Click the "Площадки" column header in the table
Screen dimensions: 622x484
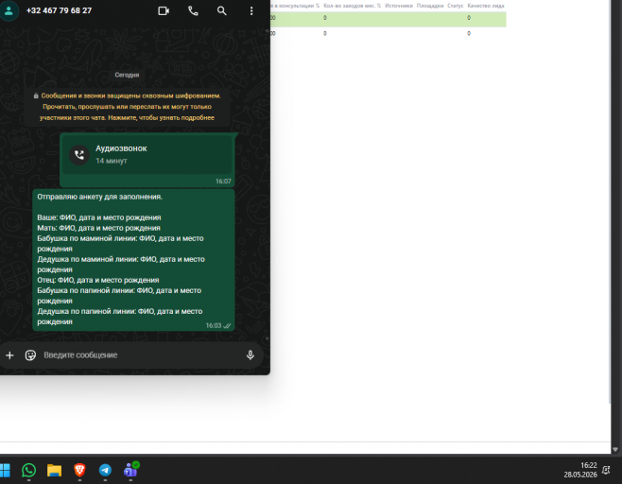point(430,6)
